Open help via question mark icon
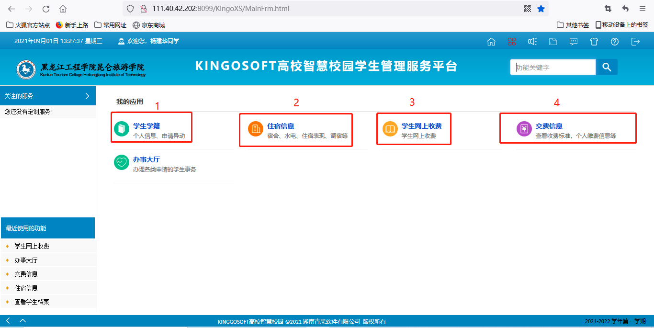This screenshot has width=654, height=328. (615, 42)
